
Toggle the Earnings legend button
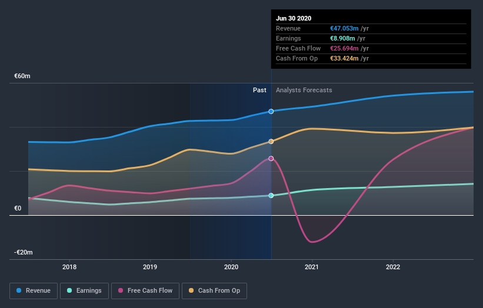coord(84,291)
